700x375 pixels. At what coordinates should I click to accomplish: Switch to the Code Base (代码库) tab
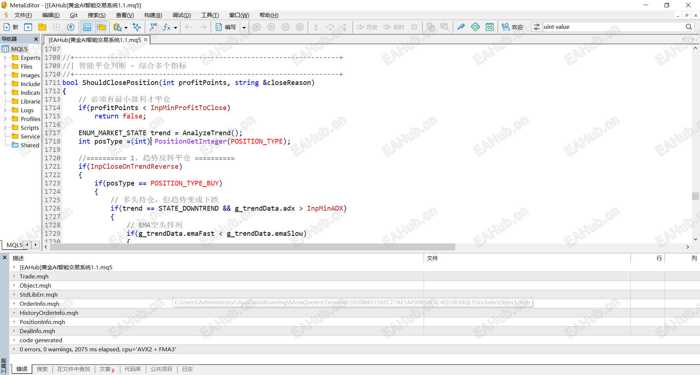(133, 369)
